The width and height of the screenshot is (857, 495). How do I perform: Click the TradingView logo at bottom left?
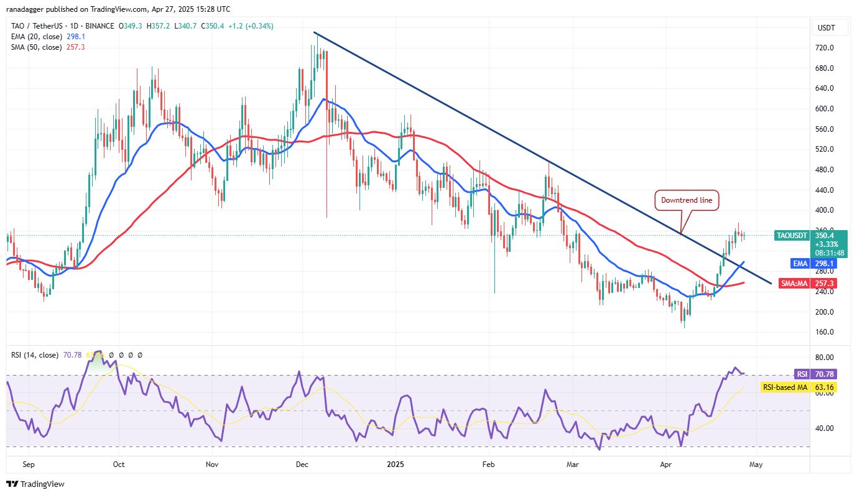pos(35,484)
